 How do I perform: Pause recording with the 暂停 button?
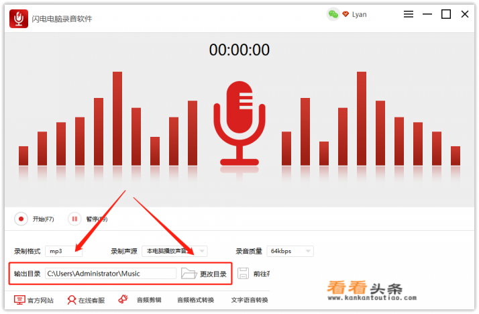click(74, 219)
